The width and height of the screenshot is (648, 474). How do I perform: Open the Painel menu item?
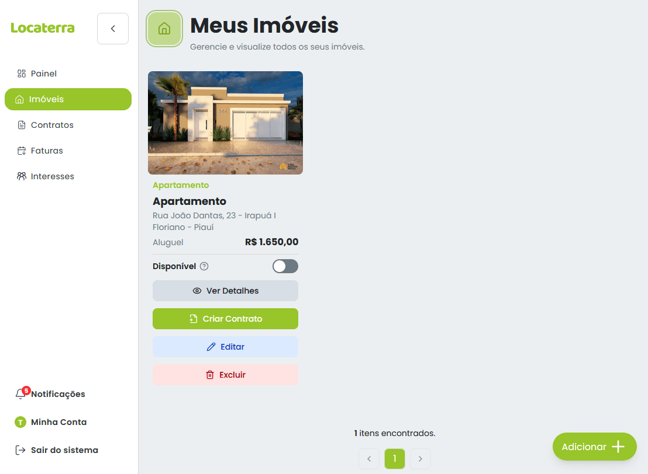click(44, 74)
